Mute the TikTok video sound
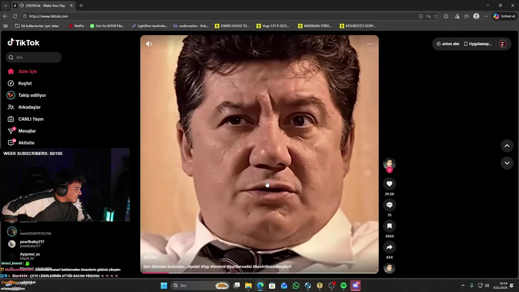The height and width of the screenshot is (292, 519). click(149, 44)
